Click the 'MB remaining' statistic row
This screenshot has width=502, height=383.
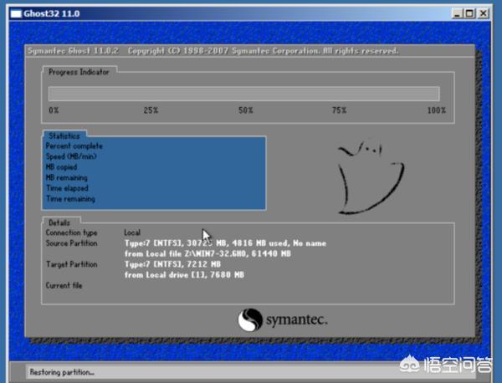click(x=67, y=177)
